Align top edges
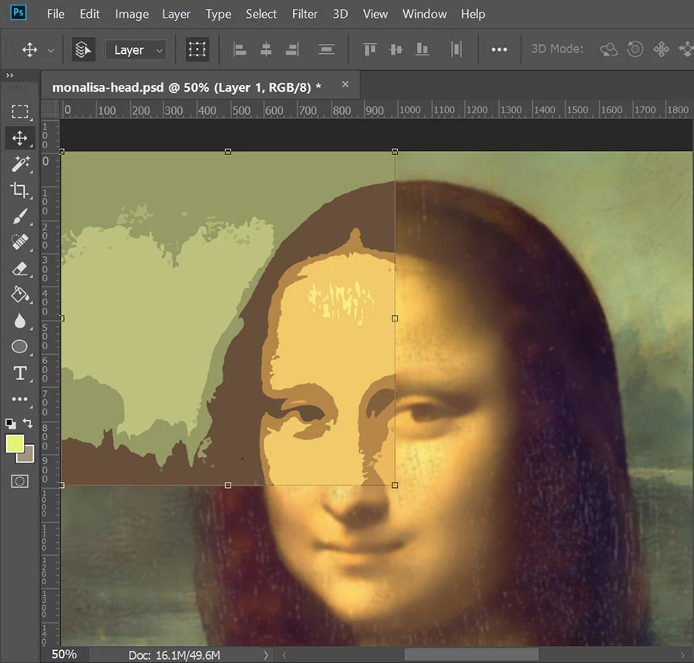694x663 pixels. [370, 49]
